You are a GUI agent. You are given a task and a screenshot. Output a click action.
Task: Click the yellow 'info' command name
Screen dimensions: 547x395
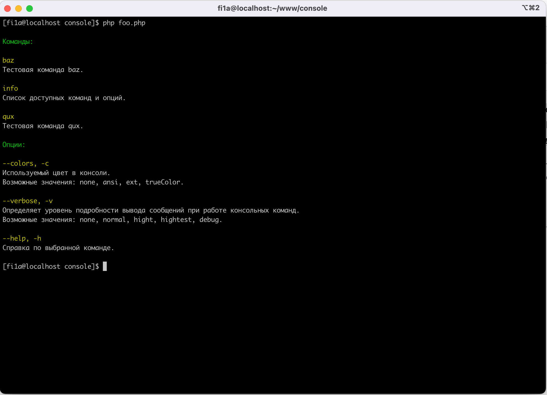[x=10, y=88]
